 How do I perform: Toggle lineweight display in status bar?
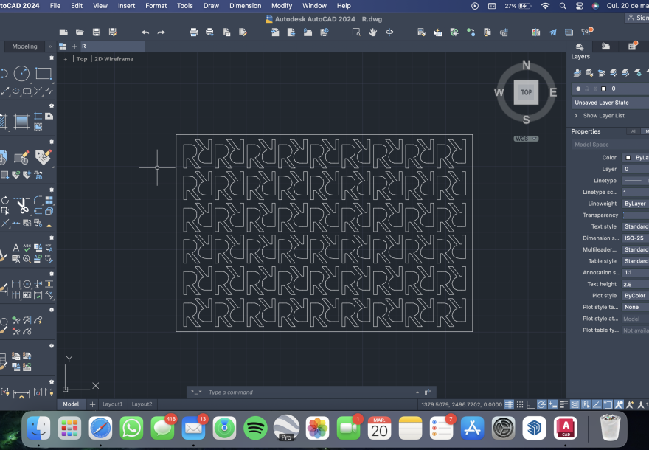[x=563, y=404]
